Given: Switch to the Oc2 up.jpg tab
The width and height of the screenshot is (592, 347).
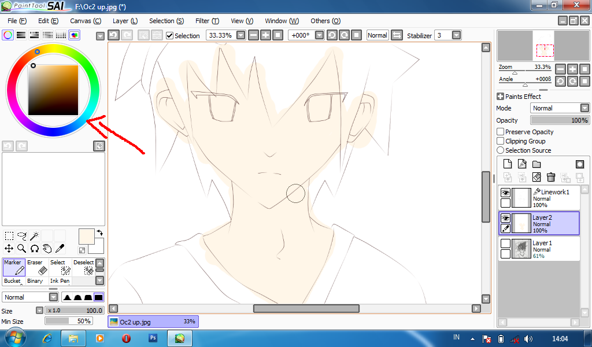Looking at the screenshot, I should 153,322.
